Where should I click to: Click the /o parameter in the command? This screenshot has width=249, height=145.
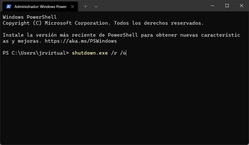click(x=123, y=53)
